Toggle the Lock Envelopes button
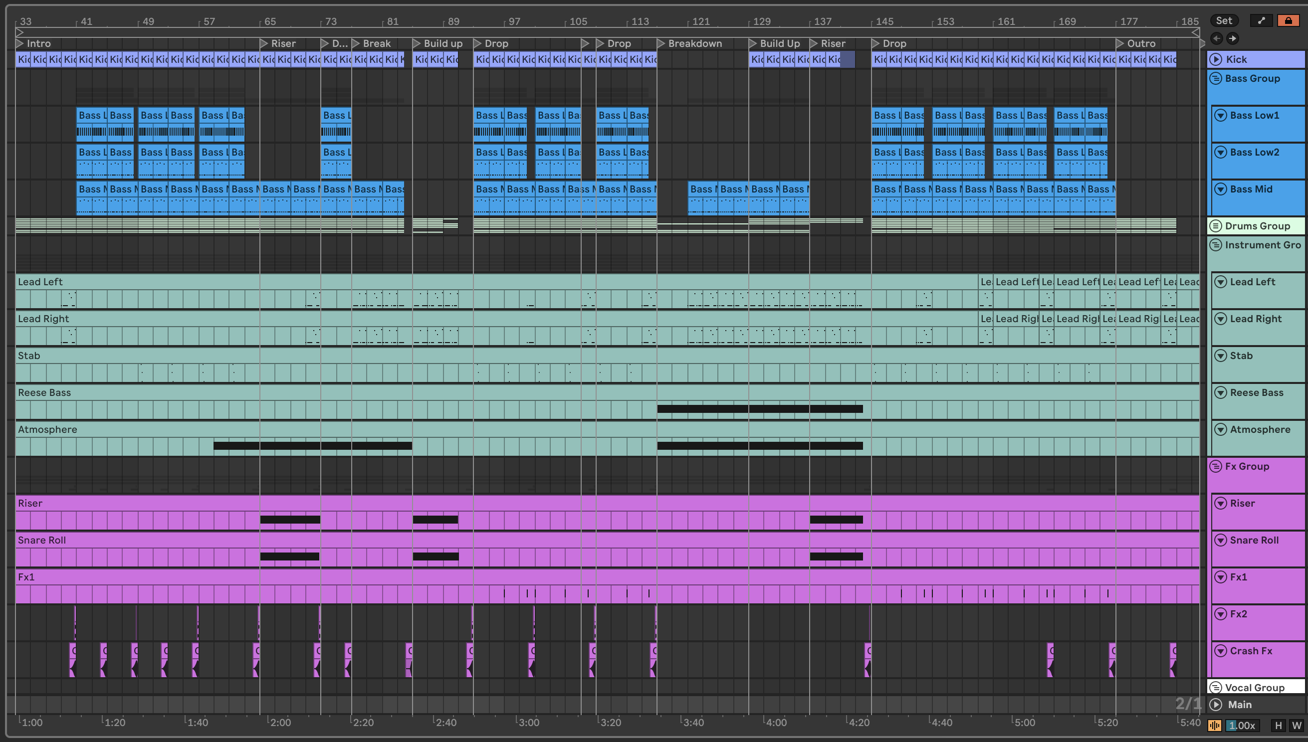Viewport: 1308px width, 742px height. tap(1288, 20)
